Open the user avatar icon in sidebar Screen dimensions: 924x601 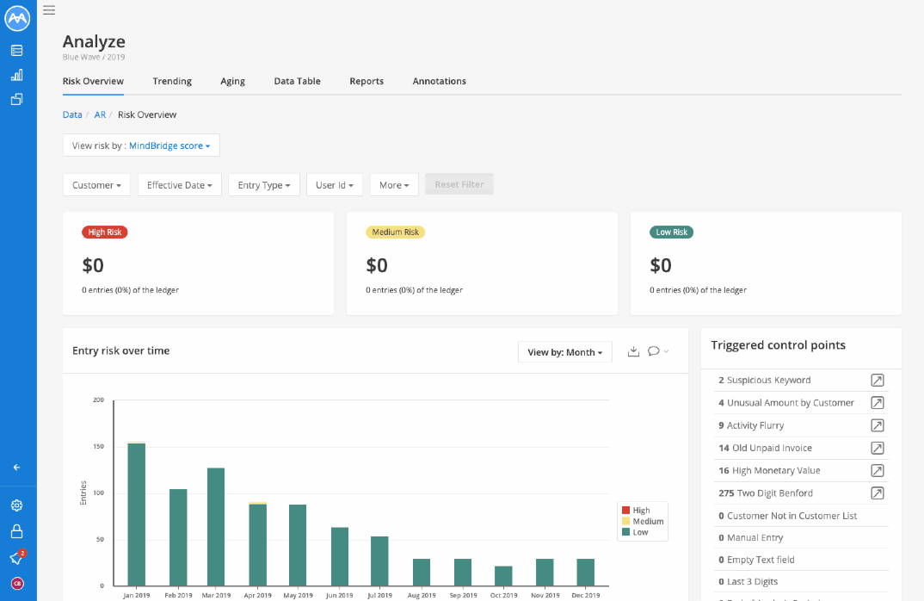click(x=17, y=583)
